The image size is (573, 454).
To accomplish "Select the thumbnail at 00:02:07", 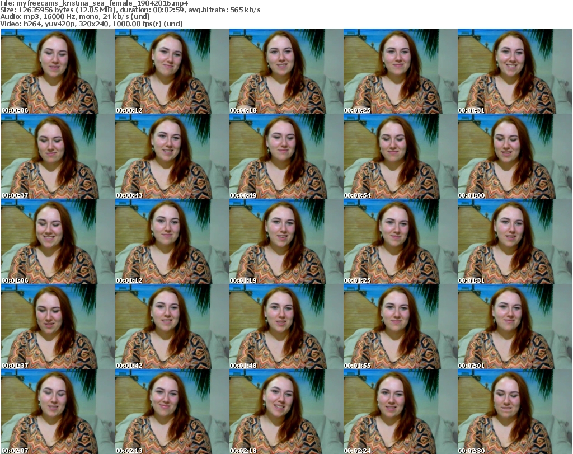I will click(x=58, y=411).
